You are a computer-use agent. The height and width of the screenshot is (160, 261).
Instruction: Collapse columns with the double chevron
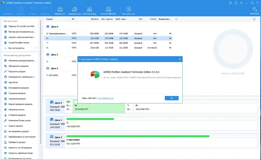pos(176,19)
